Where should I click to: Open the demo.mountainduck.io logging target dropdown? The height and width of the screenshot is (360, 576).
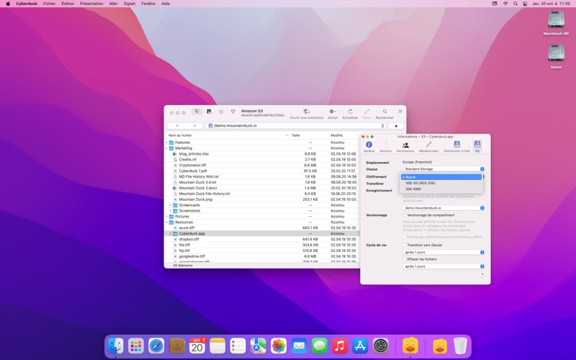[x=444, y=208]
